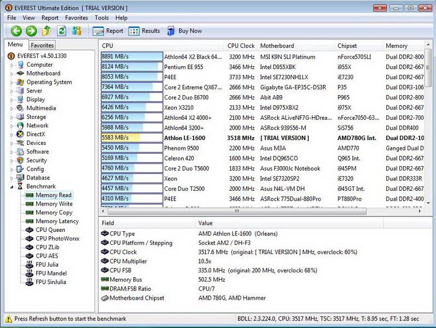The width and height of the screenshot is (436, 328).
Task: Click the green Back arrow icon
Action: pyautogui.click(x=16, y=31)
